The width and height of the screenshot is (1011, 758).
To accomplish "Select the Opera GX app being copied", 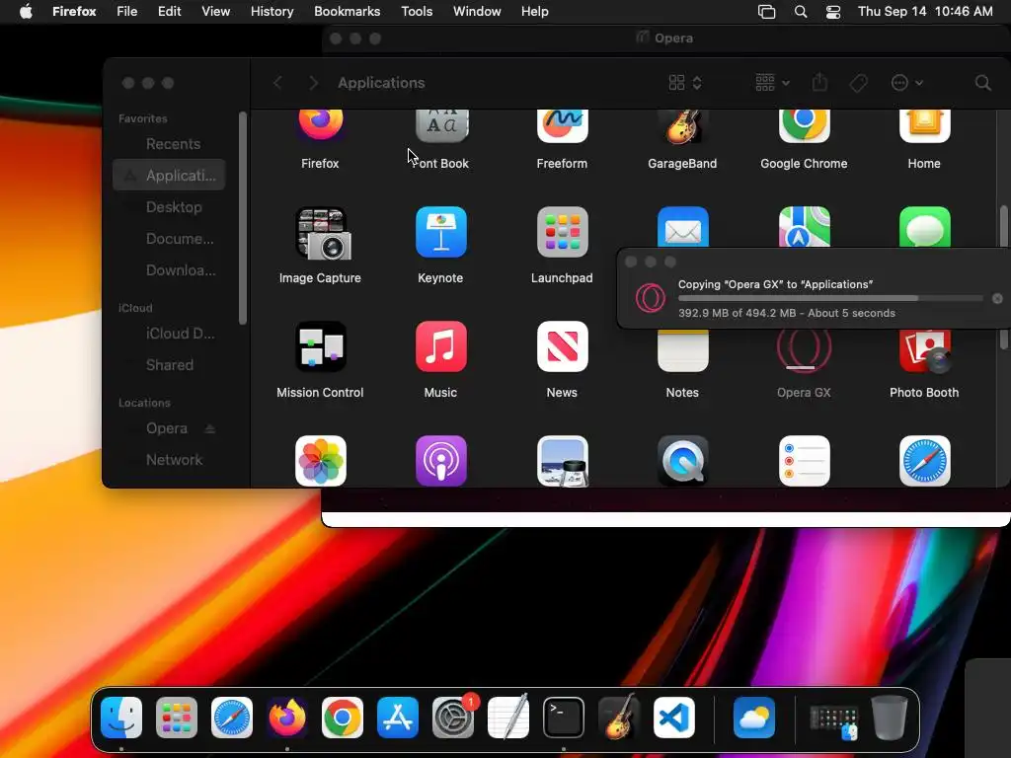I will (804, 351).
